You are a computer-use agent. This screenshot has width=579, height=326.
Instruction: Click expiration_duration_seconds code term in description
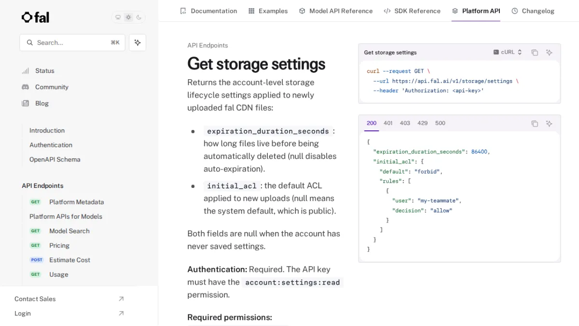click(x=268, y=131)
